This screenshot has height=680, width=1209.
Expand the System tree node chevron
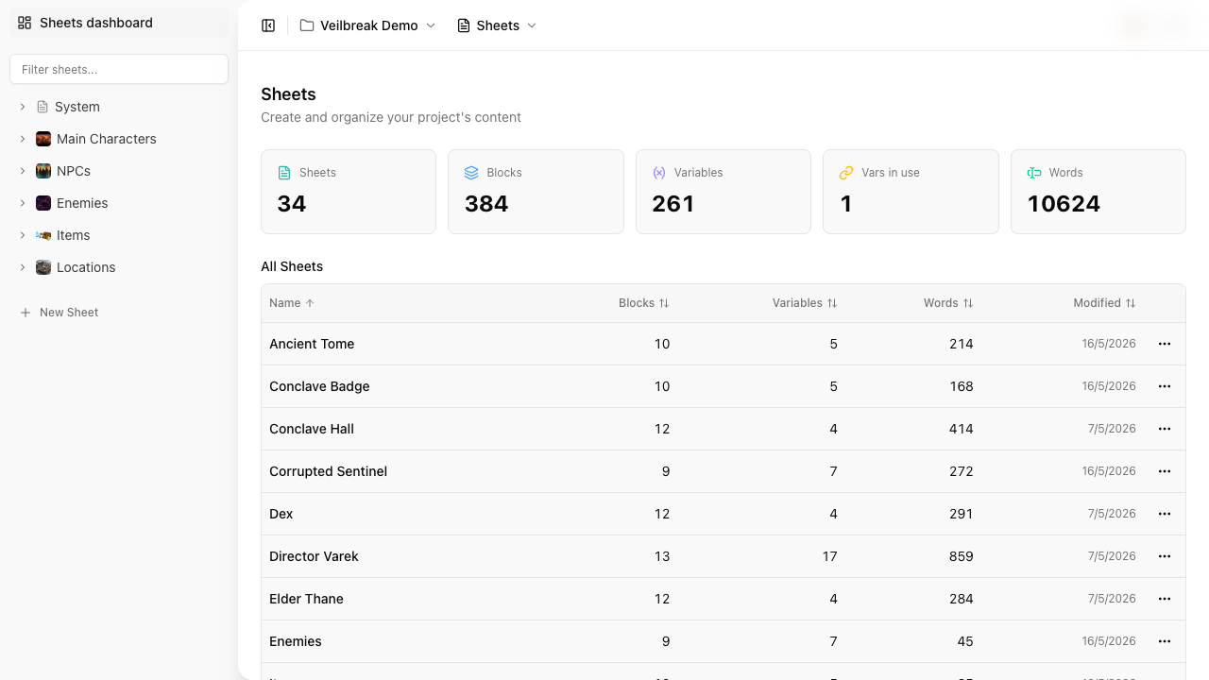[23, 107]
